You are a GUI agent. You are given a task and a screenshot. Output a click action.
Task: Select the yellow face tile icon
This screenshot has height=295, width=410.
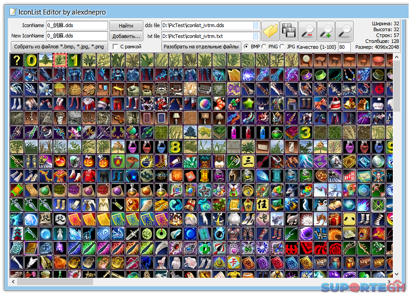point(349,219)
